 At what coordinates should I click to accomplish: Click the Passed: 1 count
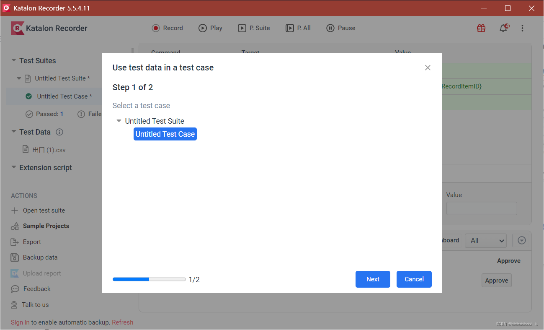pyautogui.click(x=50, y=114)
